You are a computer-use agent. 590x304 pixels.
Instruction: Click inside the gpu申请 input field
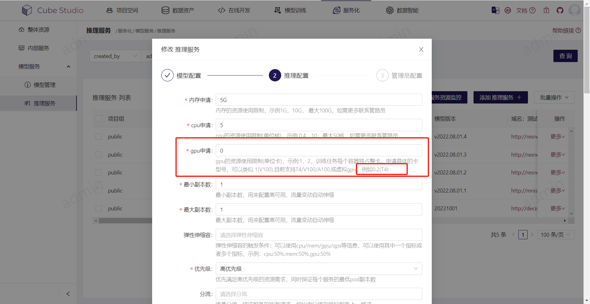(x=319, y=150)
